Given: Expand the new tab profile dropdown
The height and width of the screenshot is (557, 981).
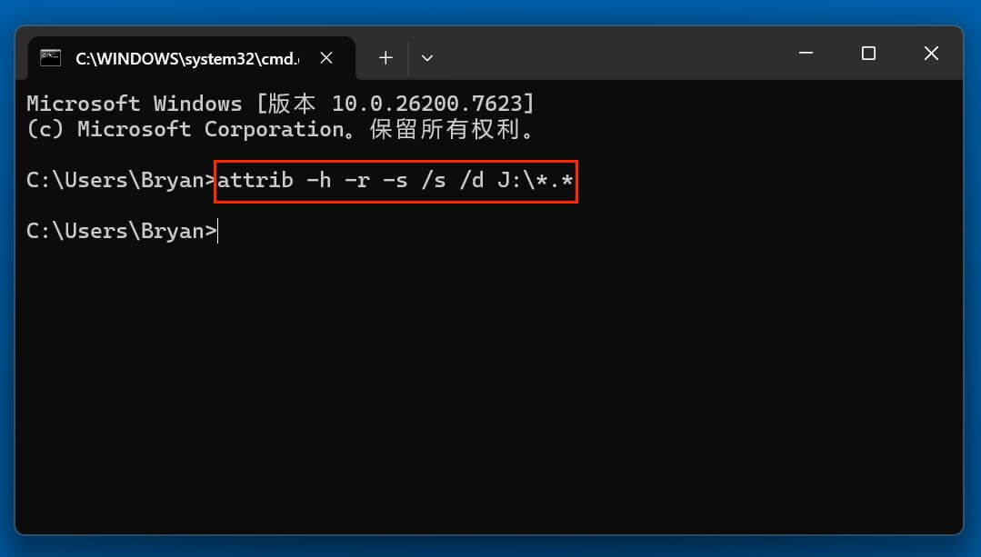Looking at the screenshot, I should tap(427, 58).
